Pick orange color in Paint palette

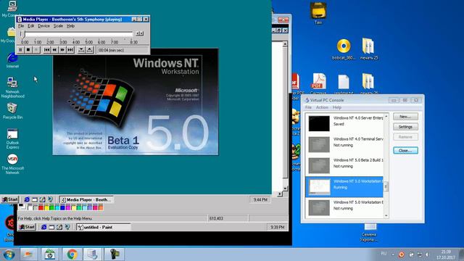(101, 208)
